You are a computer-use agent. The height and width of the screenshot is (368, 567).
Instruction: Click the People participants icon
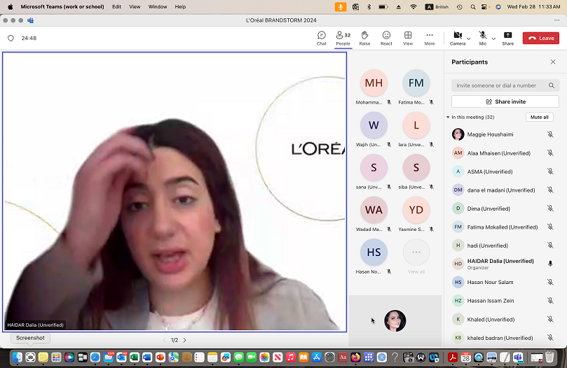coord(343,38)
